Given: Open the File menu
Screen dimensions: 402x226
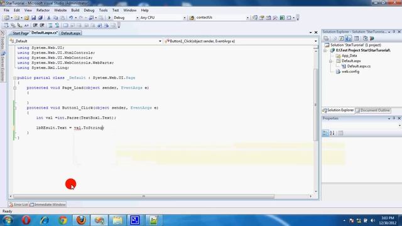Looking at the screenshot, I should click(6, 10).
